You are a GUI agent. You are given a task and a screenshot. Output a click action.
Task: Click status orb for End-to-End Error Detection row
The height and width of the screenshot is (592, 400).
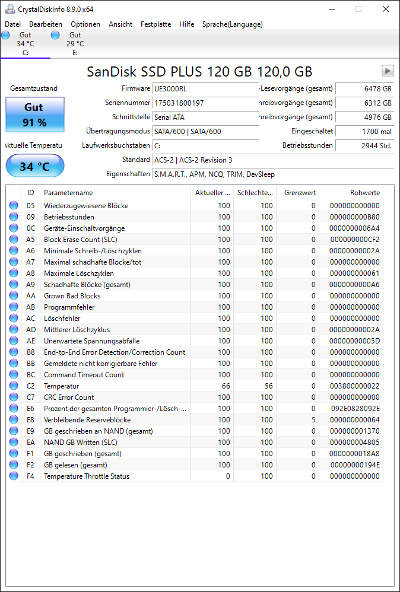point(14,352)
